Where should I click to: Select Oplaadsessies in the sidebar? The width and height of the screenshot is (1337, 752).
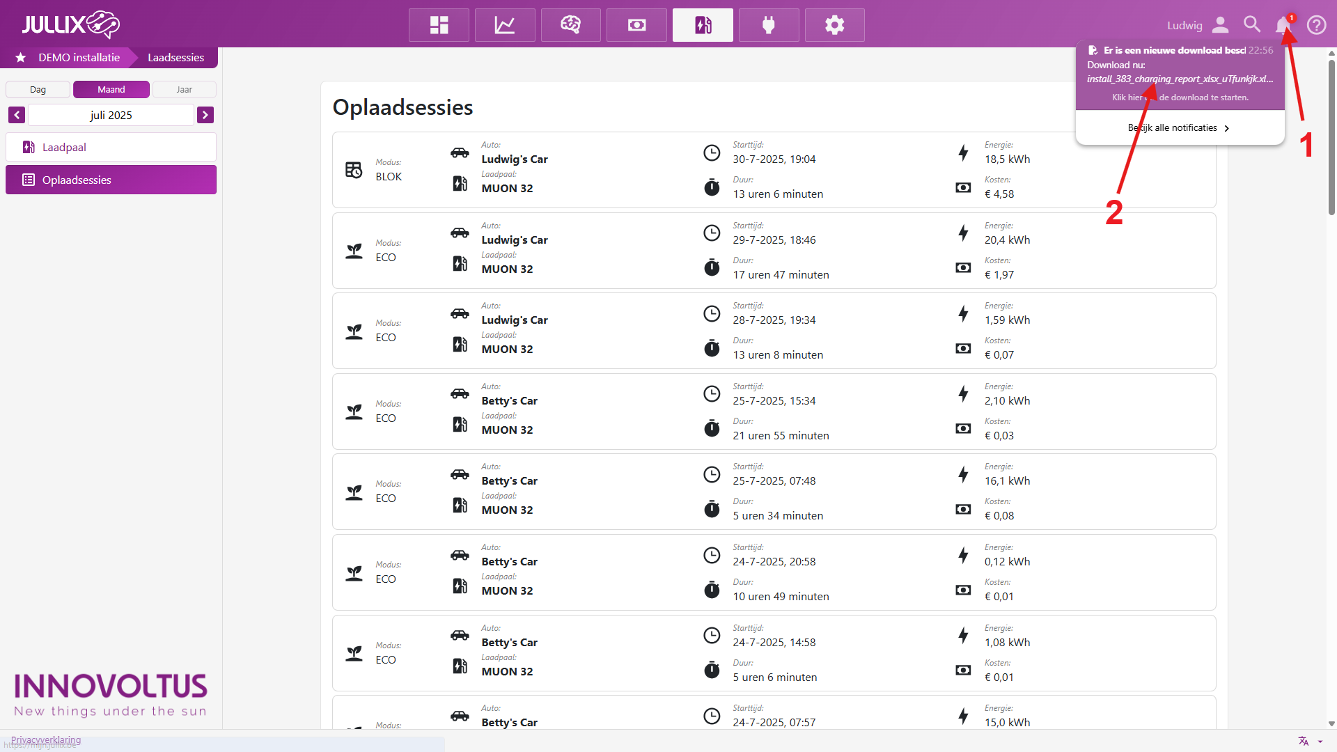pos(111,180)
